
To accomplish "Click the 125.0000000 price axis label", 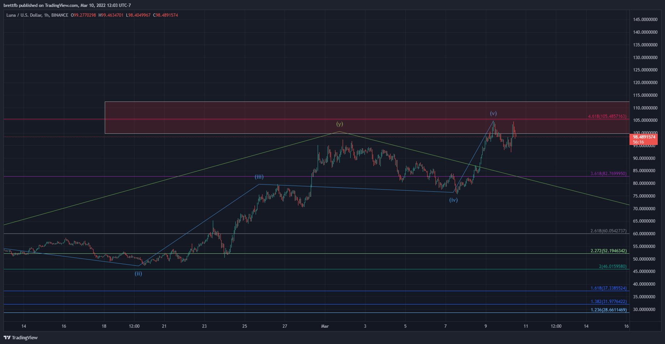I will (645, 70).
